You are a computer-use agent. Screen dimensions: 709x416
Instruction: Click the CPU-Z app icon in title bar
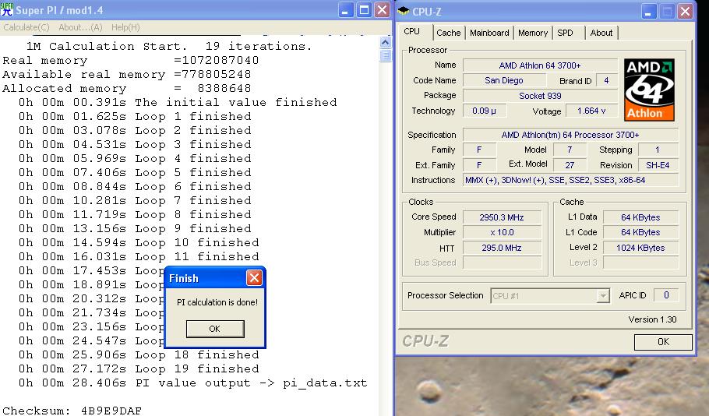(x=404, y=11)
